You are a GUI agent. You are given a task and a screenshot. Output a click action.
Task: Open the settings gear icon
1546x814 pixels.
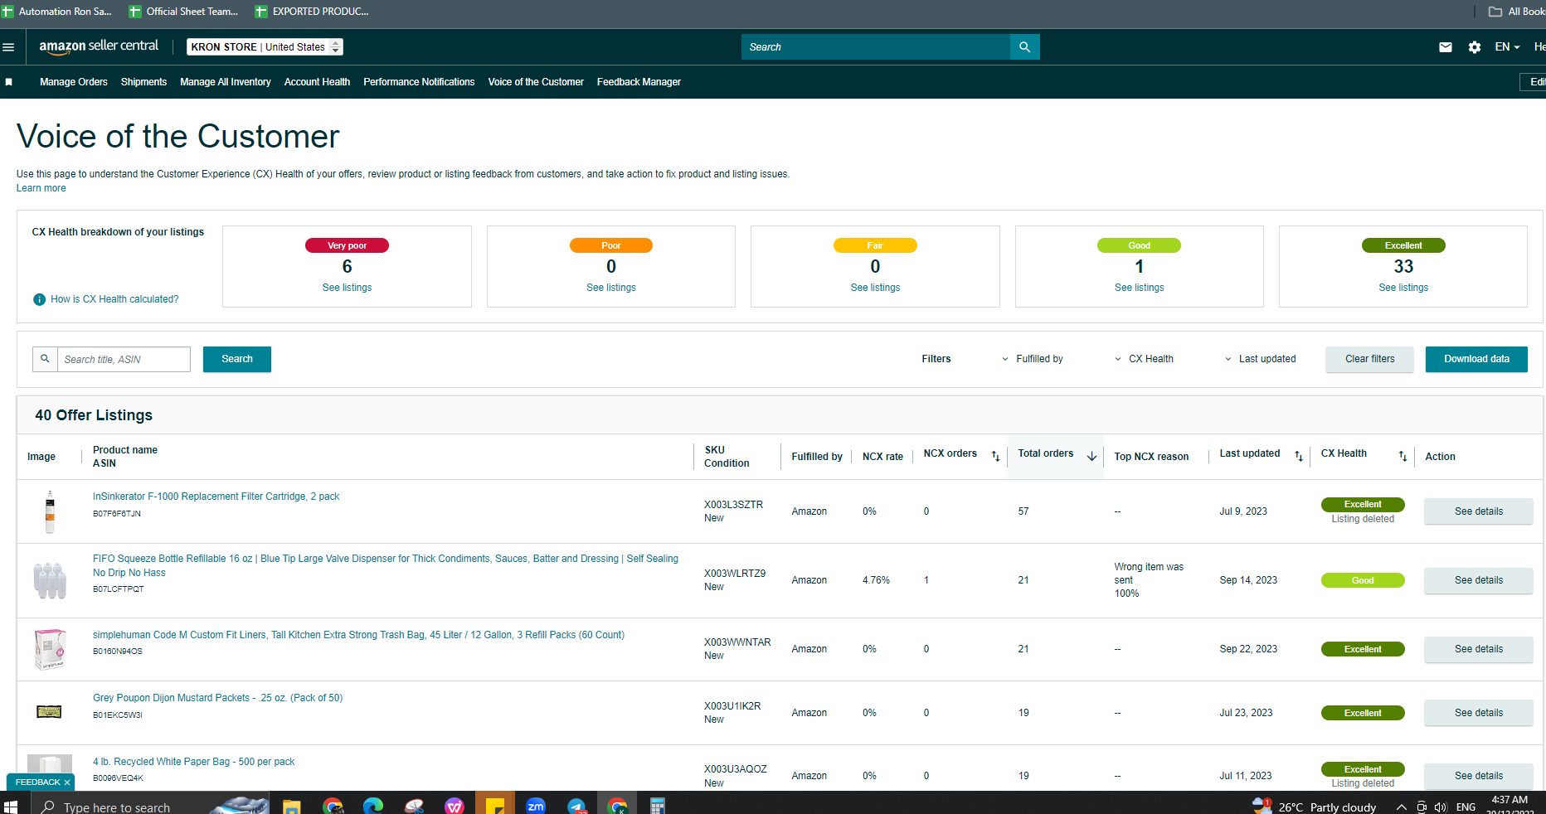(1474, 47)
